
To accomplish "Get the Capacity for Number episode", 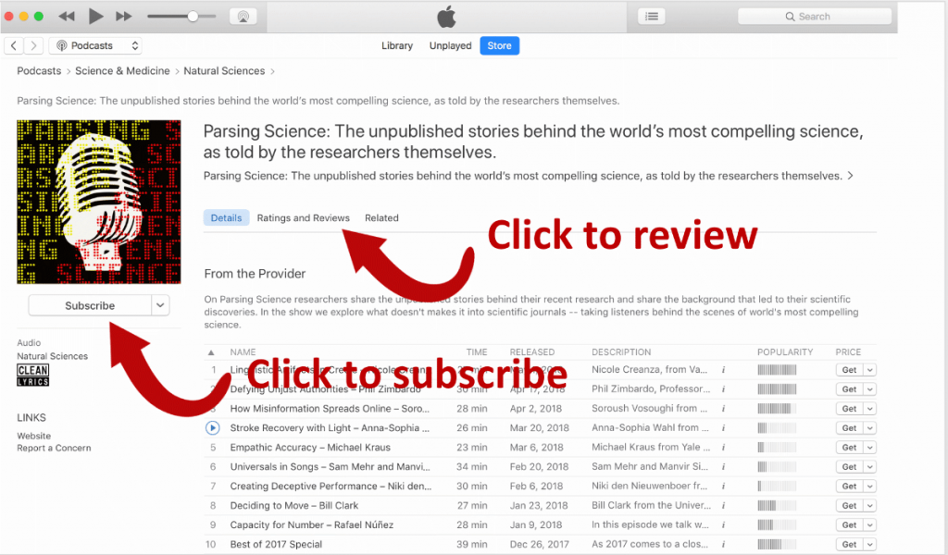I will tap(849, 524).
